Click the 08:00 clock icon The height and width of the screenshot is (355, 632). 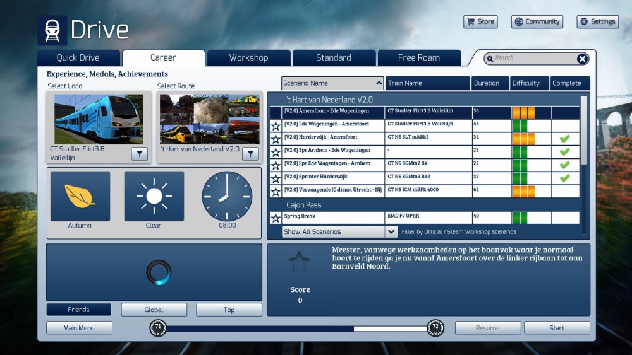click(227, 196)
